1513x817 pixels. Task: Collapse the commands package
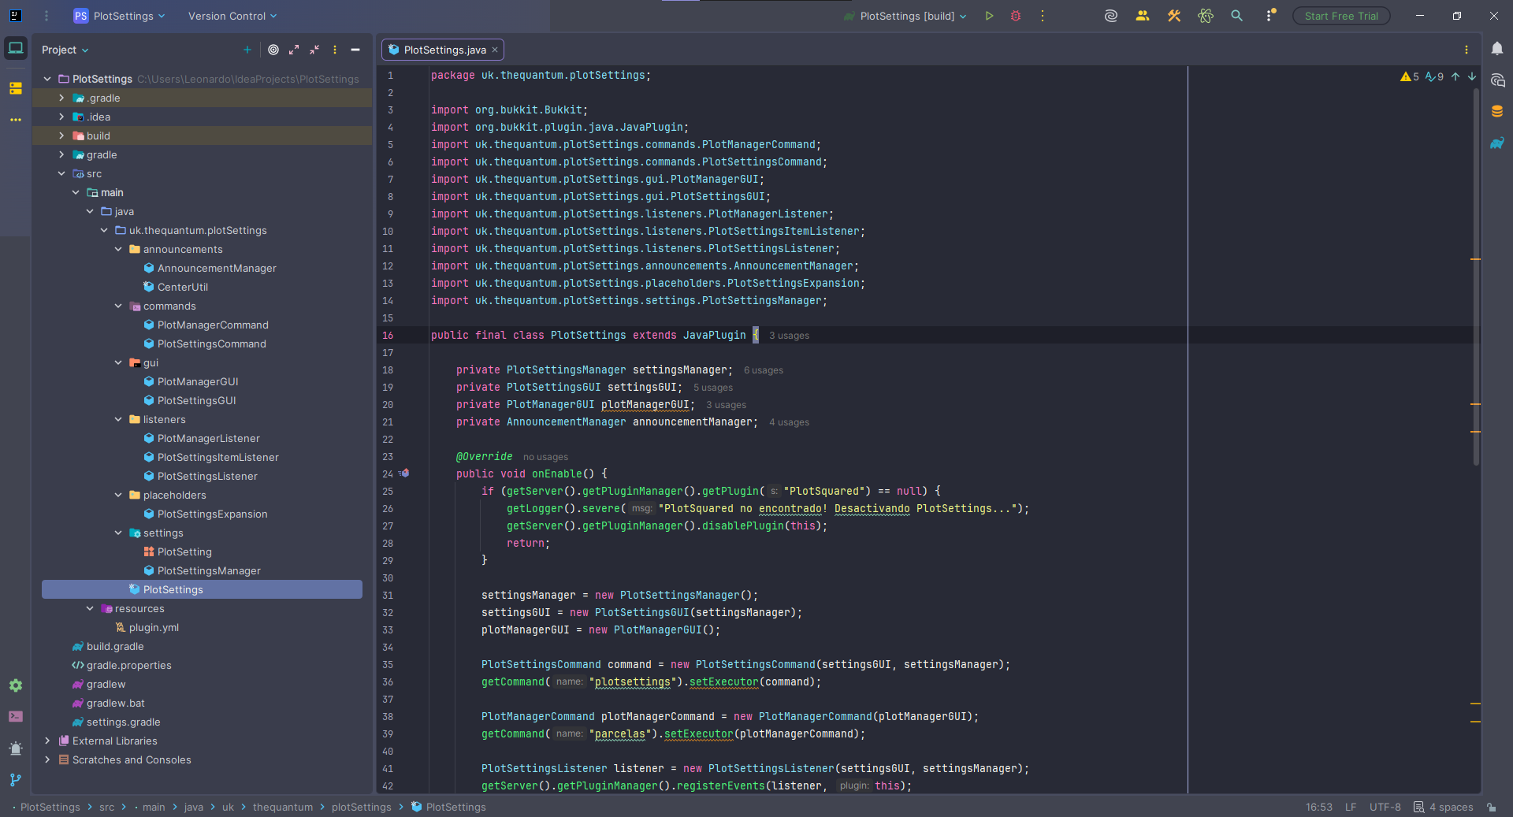tap(118, 306)
